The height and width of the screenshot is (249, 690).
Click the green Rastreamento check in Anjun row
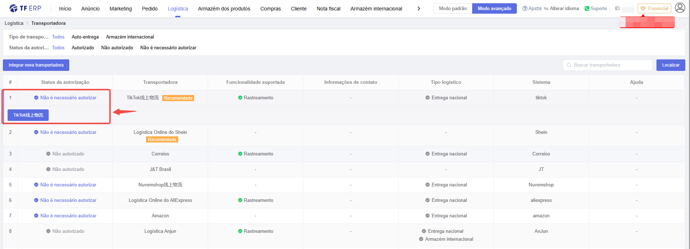click(x=240, y=231)
